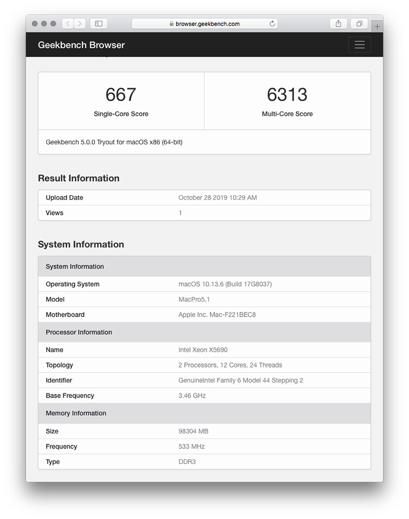The height and width of the screenshot is (519, 409).
Task: Open the Share menu icon
Action: [338, 23]
